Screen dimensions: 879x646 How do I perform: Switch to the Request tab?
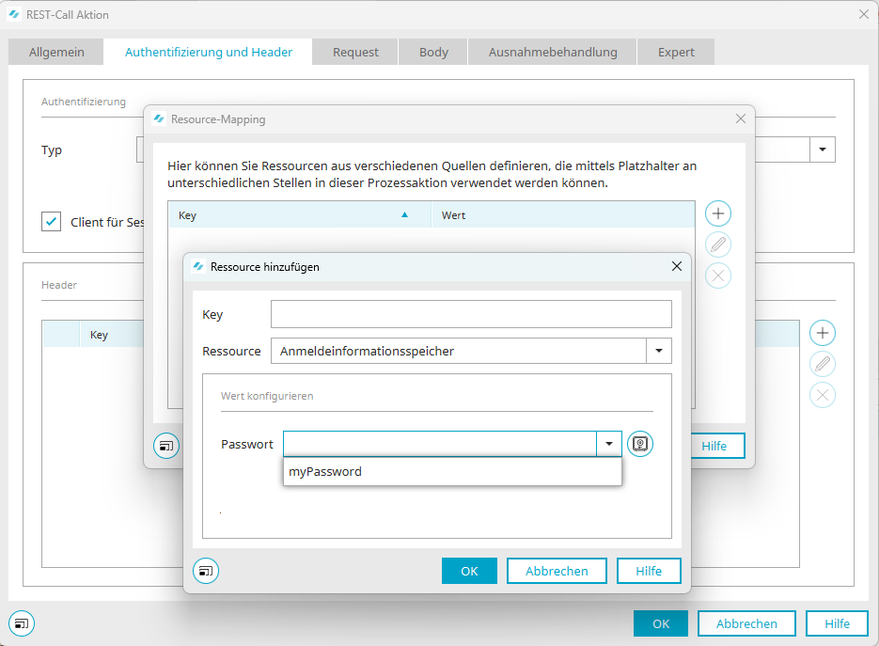pyautogui.click(x=355, y=53)
